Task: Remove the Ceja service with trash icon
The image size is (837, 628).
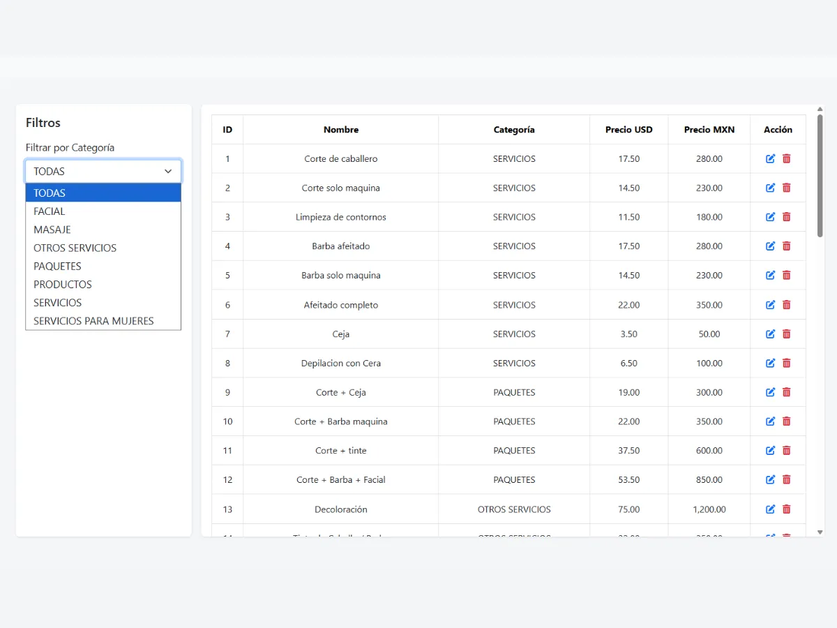Action: (786, 334)
